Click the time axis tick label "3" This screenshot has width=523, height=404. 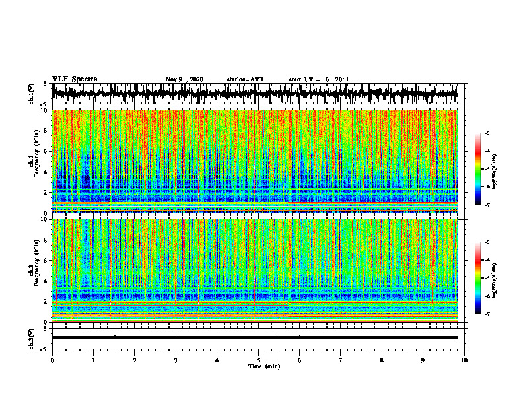coord(176,360)
